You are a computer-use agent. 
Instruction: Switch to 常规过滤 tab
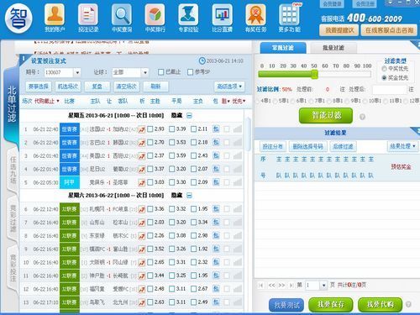(283, 48)
